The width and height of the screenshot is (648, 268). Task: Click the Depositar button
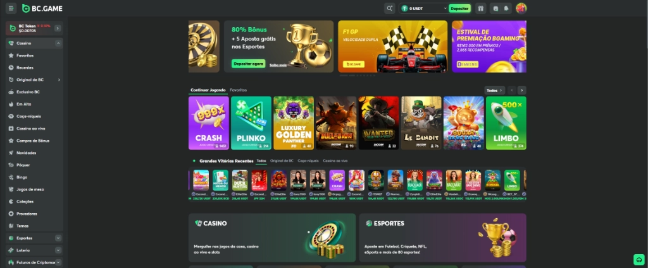pos(459,8)
